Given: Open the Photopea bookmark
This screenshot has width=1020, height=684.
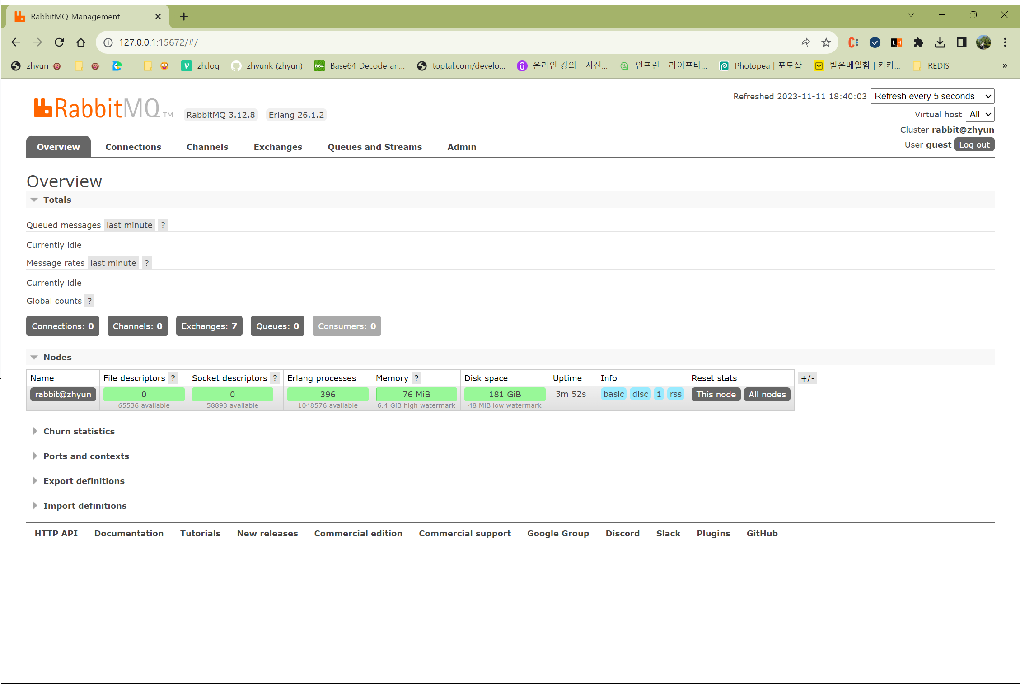Looking at the screenshot, I should tap(761, 66).
